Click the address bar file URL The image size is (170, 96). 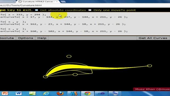click(x=21, y=5)
